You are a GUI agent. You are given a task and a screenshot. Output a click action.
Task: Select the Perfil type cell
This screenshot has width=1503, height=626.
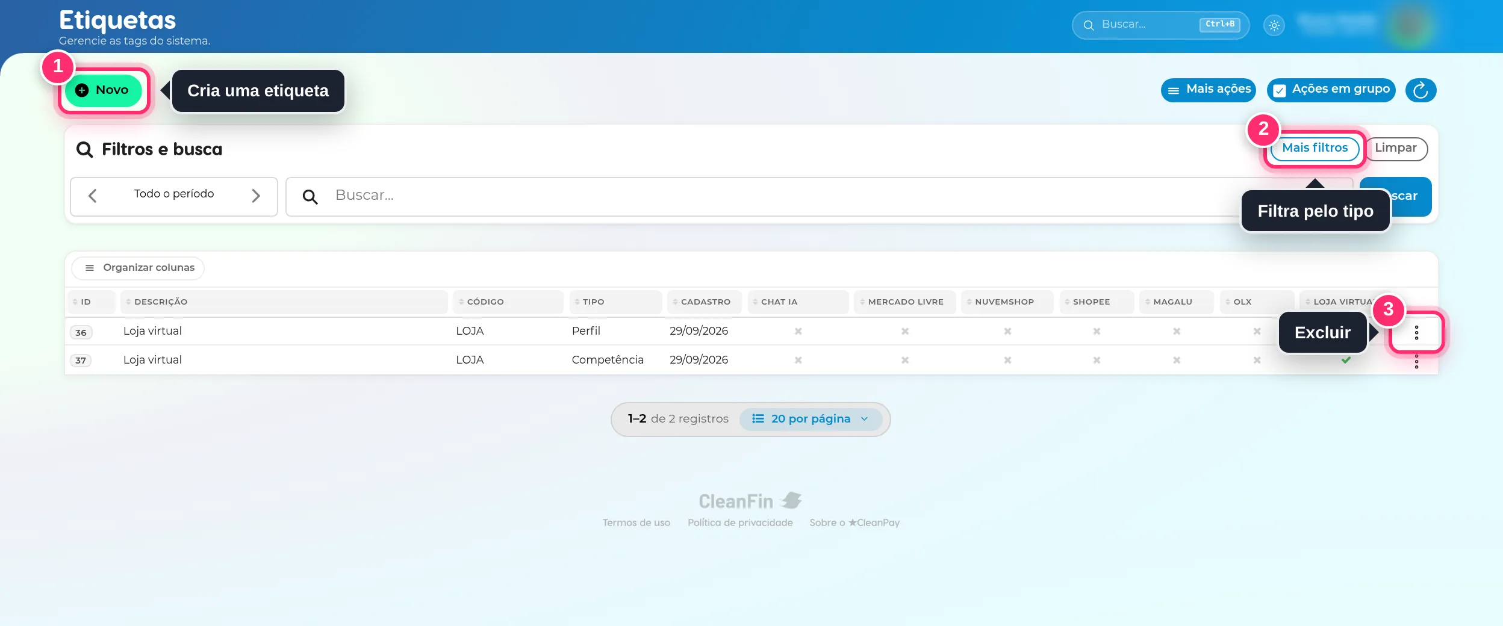(586, 331)
